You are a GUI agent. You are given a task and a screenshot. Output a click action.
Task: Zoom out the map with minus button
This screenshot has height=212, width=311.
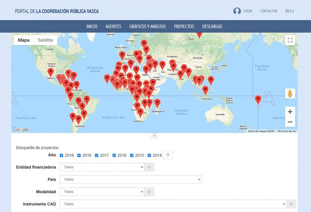point(290,122)
